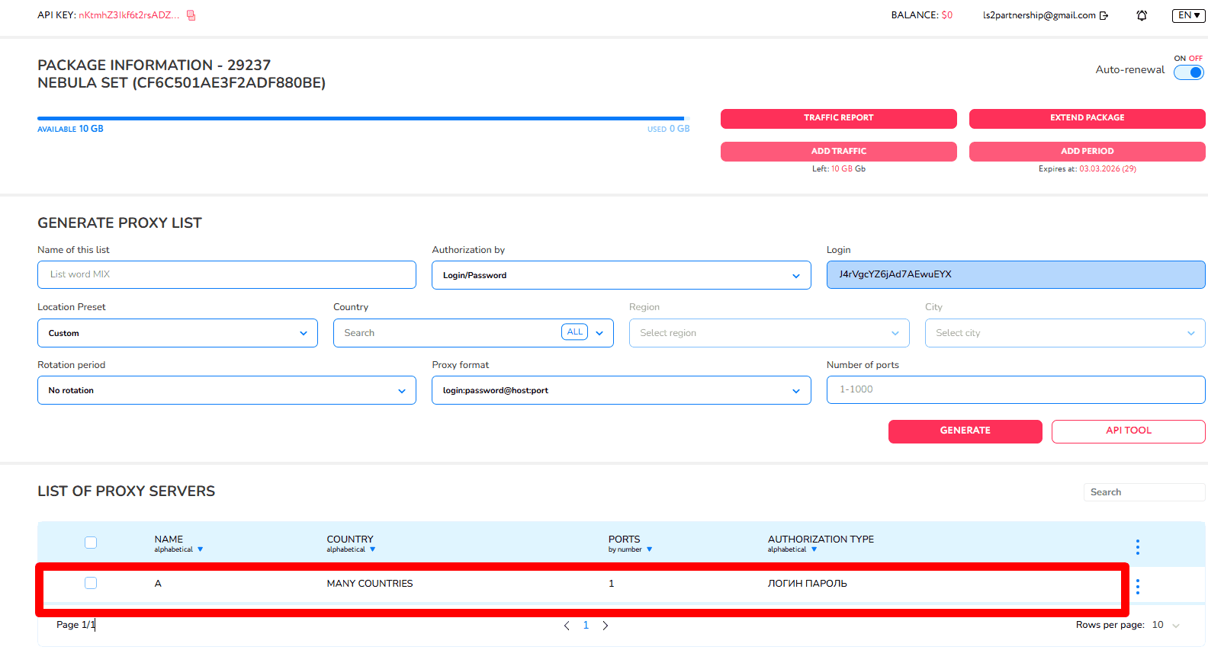Select page 1 in pagination
Viewport: 1208px width, 666px height.
point(586,625)
